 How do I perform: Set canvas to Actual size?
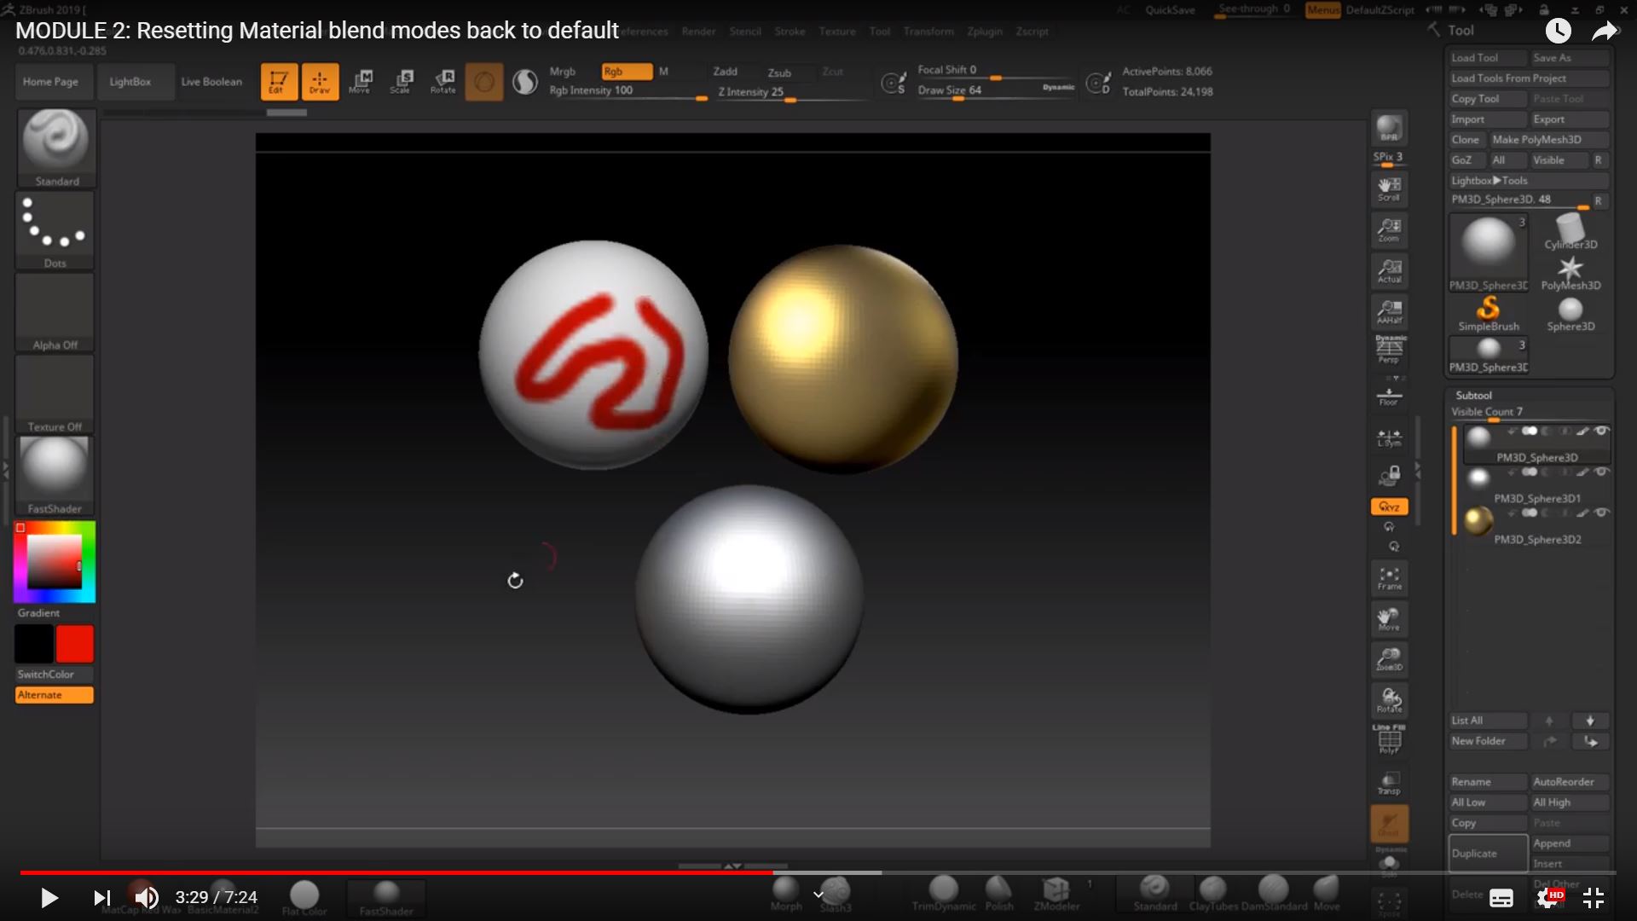click(x=1389, y=271)
